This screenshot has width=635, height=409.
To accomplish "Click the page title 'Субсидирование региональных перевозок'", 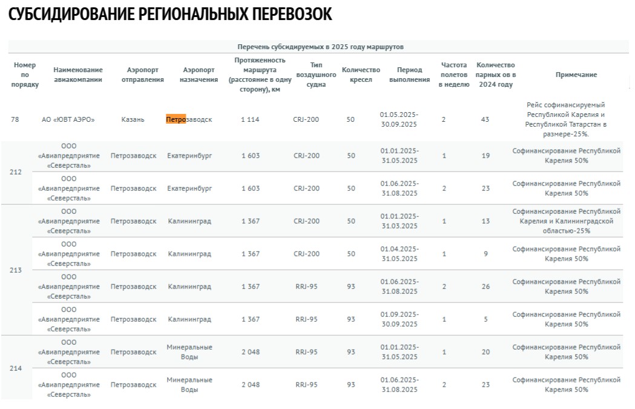I will click(171, 15).
